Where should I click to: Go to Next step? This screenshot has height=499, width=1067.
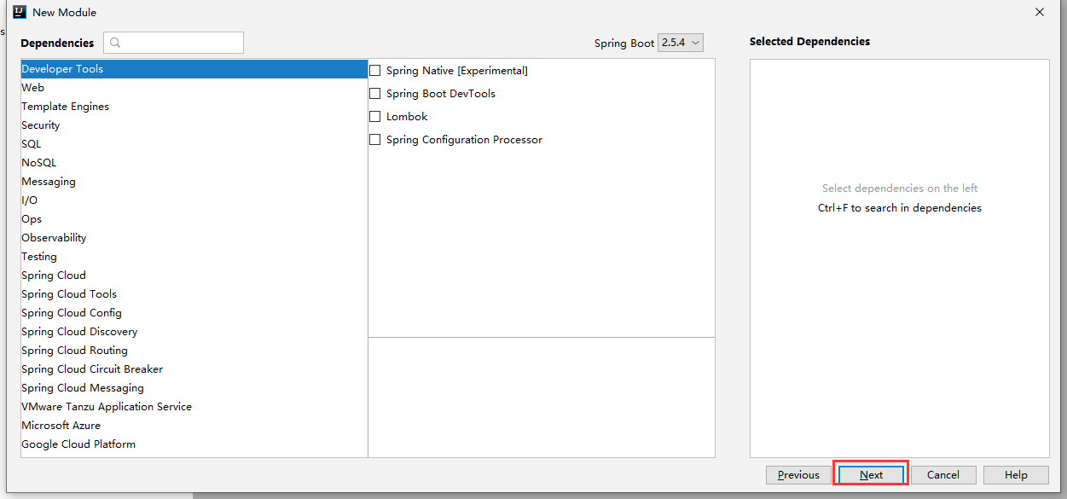(871, 475)
